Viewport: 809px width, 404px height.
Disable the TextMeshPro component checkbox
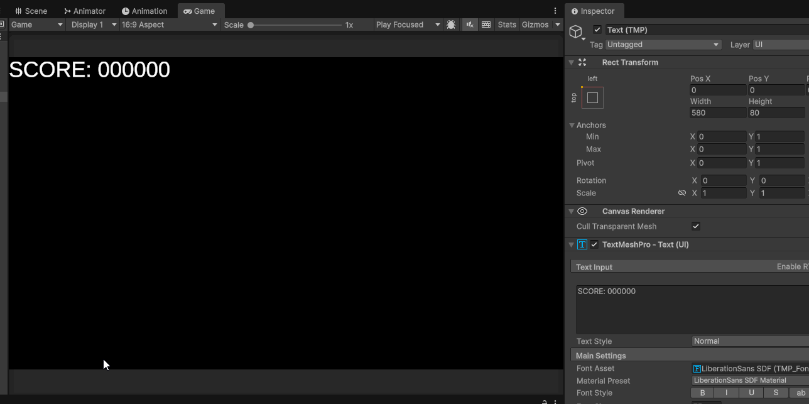[x=594, y=244]
